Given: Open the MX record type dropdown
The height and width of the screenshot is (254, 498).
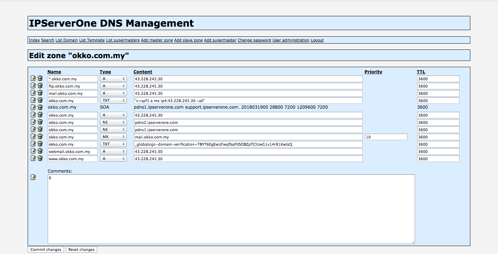Looking at the screenshot, I should [x=113, y=137].
